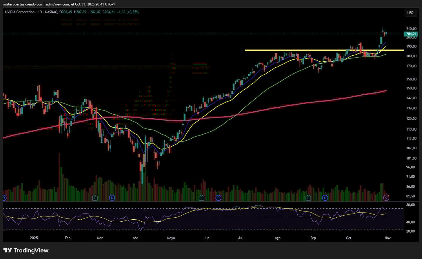Click the lightning bolt icon on the time axis

pyautogui.click(x=386, y=198)
